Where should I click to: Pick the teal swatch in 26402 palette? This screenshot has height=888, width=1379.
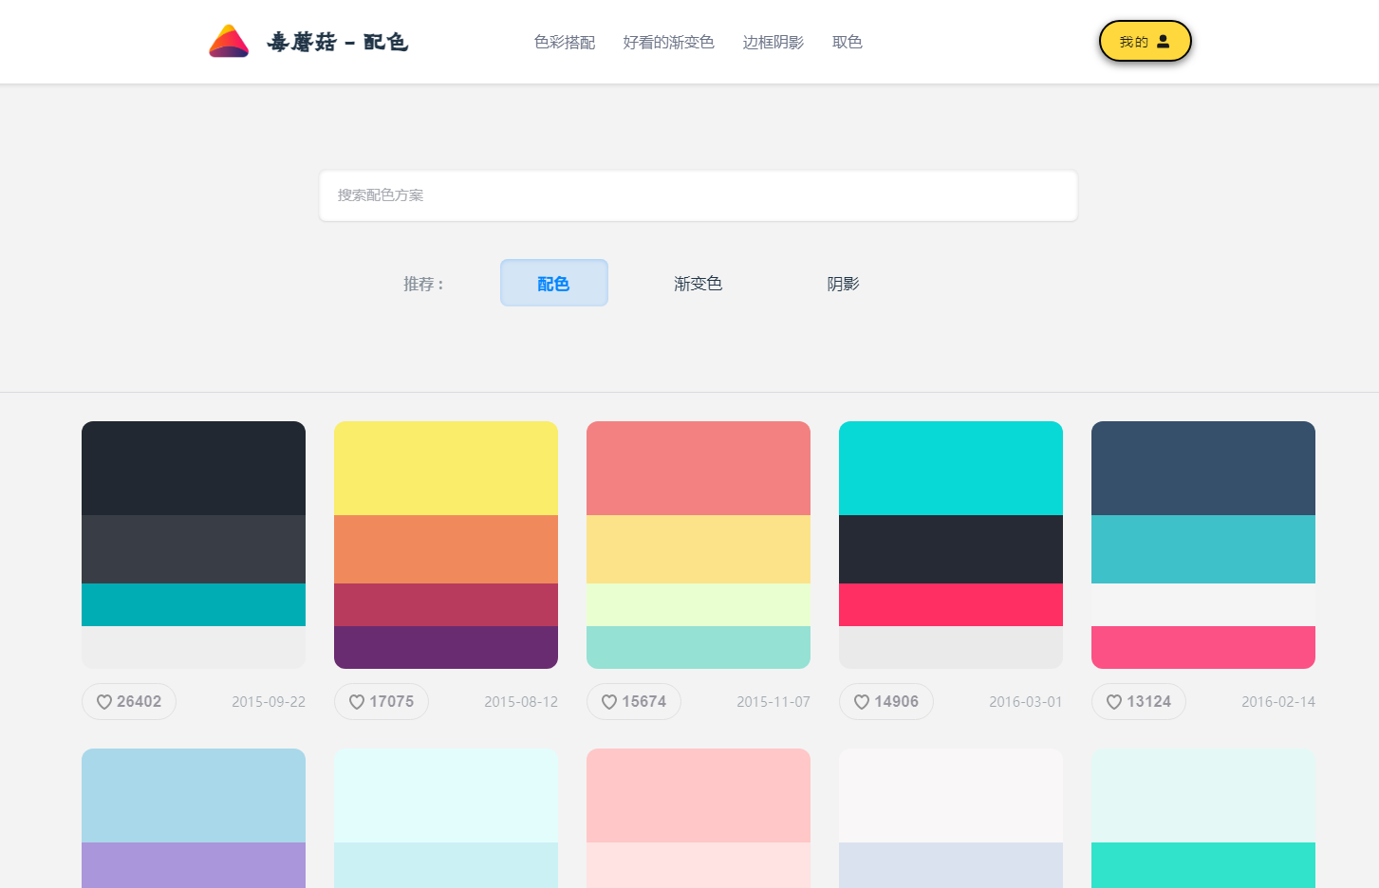(194, 604)
